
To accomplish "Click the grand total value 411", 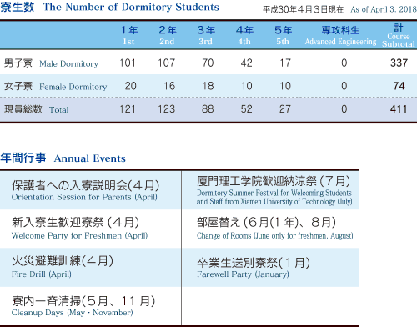I will 399,109.
